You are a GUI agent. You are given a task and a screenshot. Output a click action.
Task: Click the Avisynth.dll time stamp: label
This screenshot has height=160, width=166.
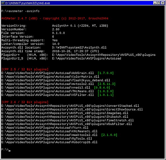pyautogui.click(x=23, y=51)
